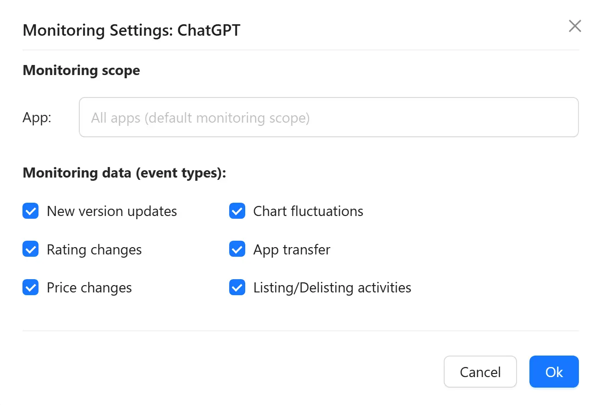Click the New version updates checkmark icon
The width and height of the screenshot is (600, 405).
(x=30, y=211)
